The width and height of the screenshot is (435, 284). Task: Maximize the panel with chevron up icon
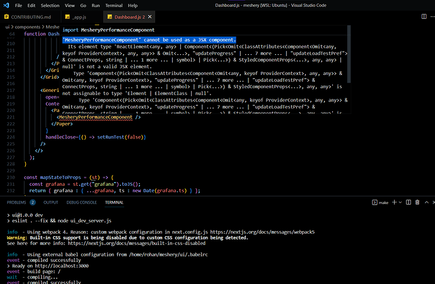(427, 203)
